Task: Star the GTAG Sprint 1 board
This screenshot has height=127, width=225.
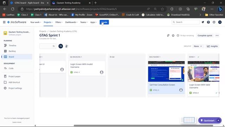Action: coord(173,35)
